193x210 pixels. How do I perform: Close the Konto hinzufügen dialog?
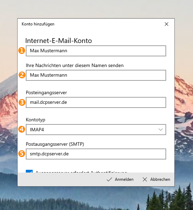tap(166, 24)
